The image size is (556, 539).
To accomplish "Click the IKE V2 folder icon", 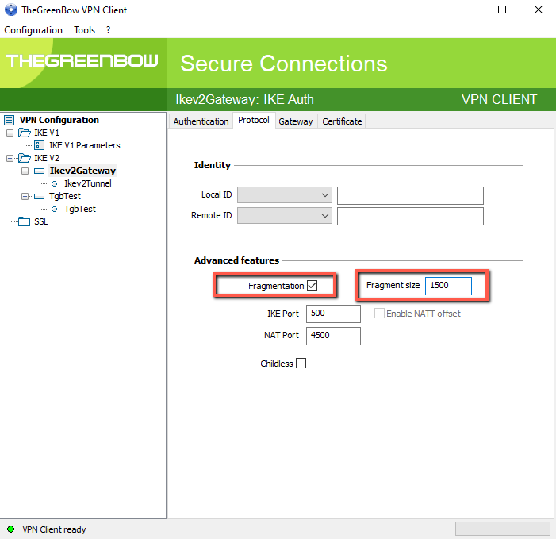I will coord(25,158).
